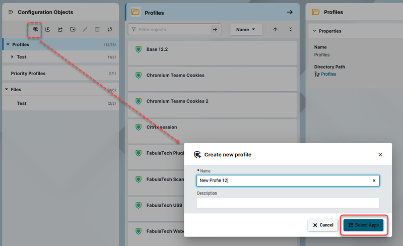Toggle ascending sort order arrow

tap(275, 30)
